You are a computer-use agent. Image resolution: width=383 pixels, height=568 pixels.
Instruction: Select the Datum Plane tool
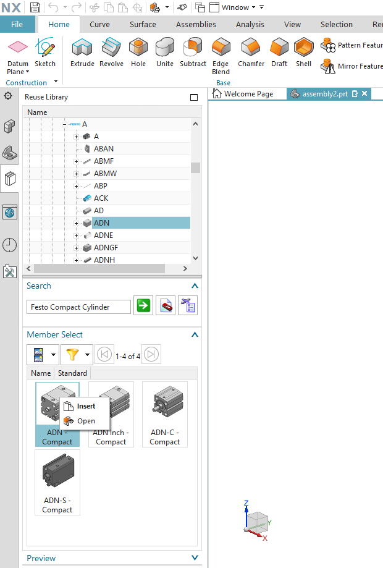click(x=18, y=47)
